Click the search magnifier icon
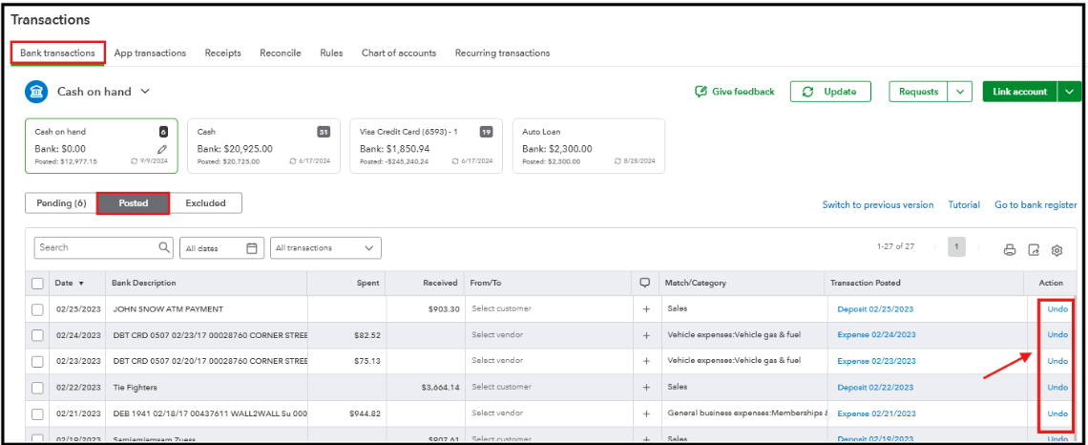The image size is (1088, 445). 164,247
